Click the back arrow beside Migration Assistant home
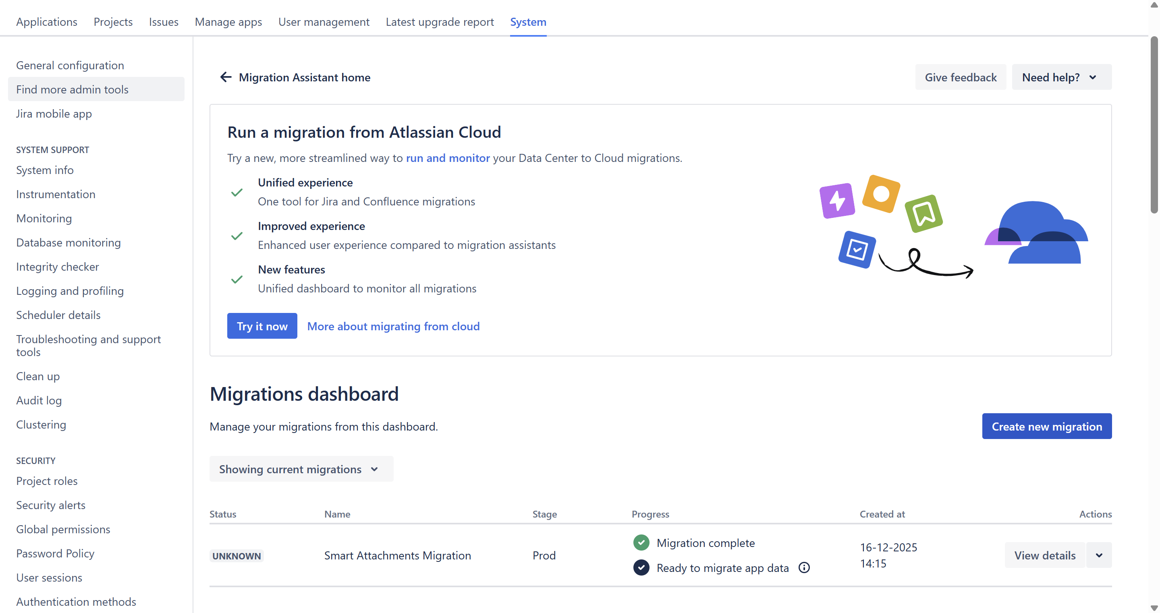1160x613 pixels. click(x=226, y=77)
